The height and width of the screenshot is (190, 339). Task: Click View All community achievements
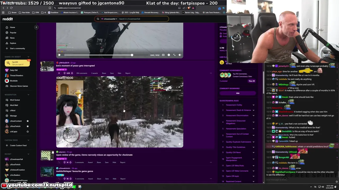252,81
